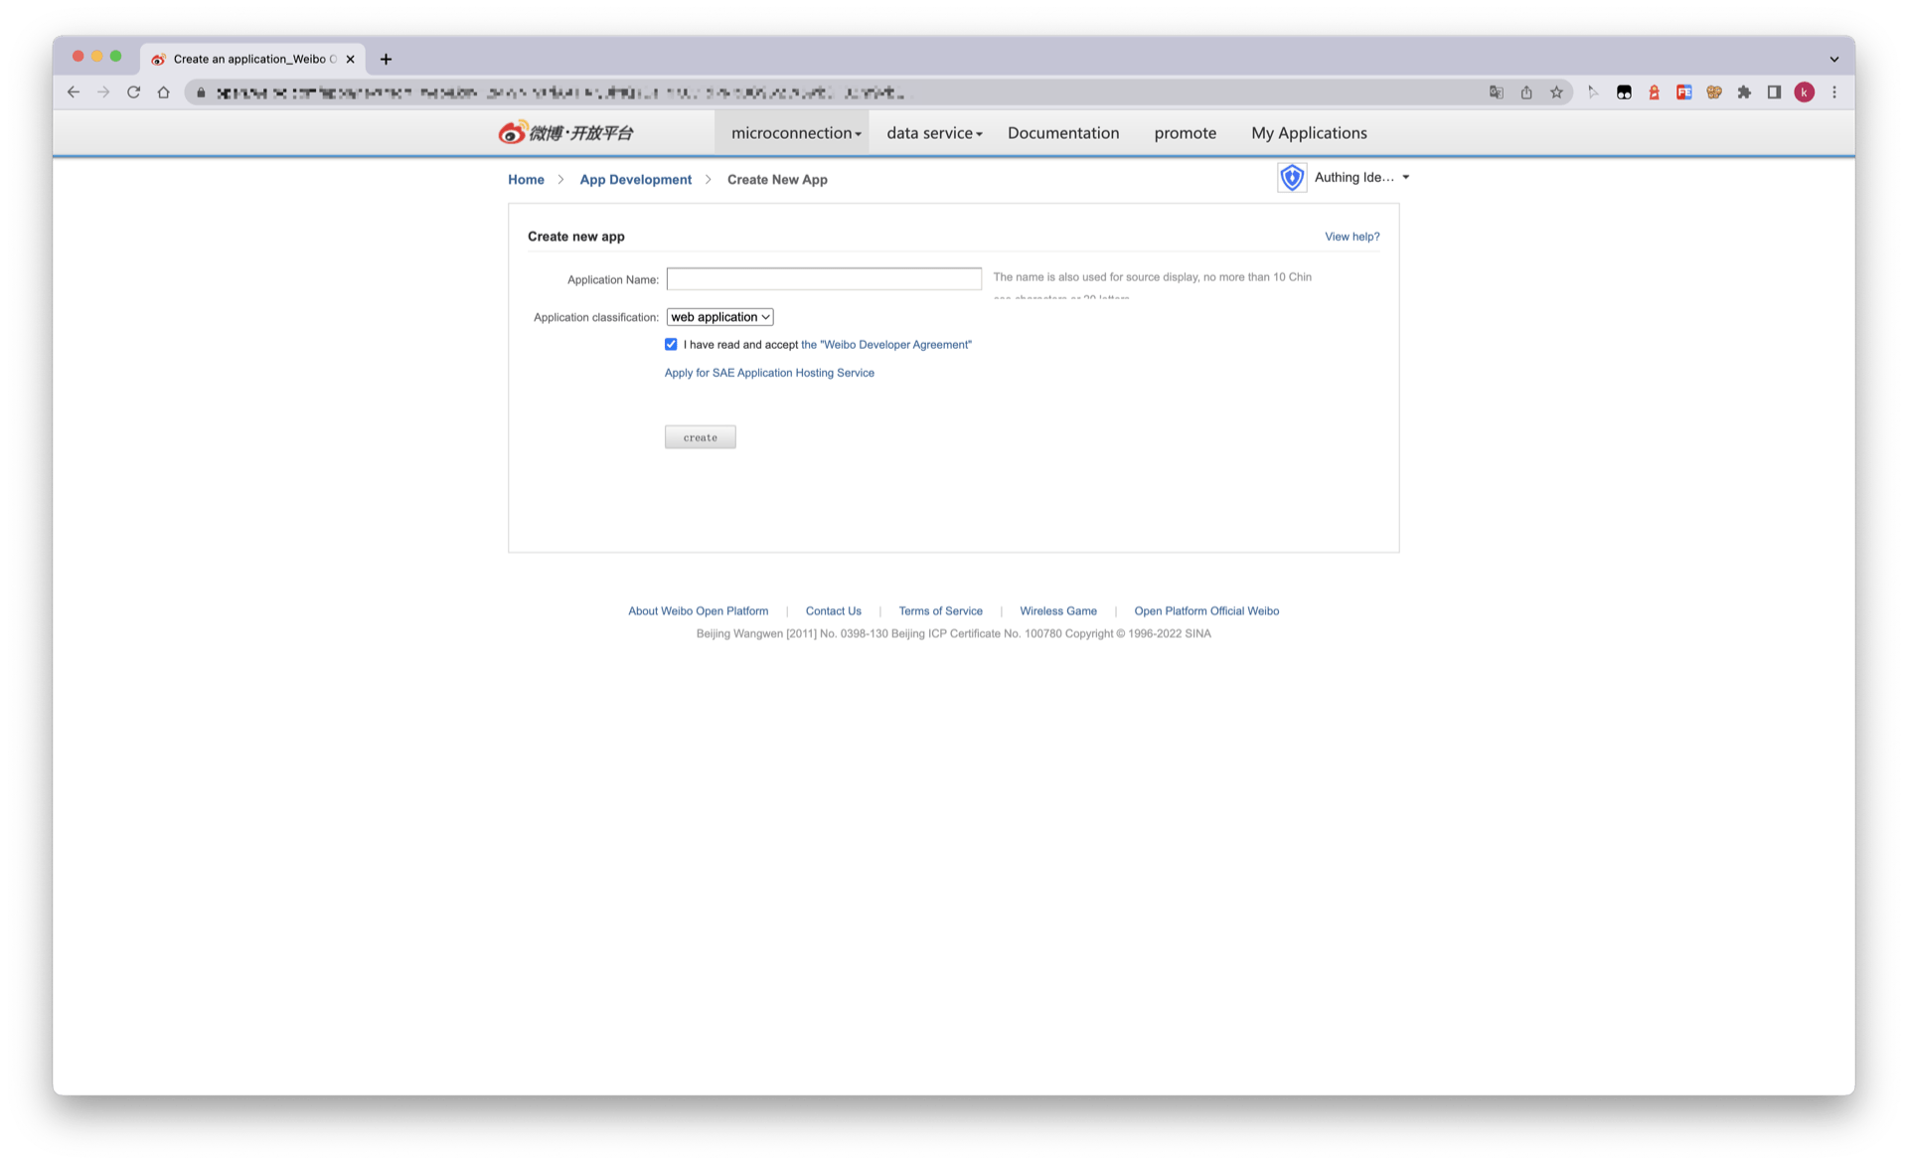1908x1165 pixels.
Task: Bookmark this page via the star icon
Action: click(1557, 91)
